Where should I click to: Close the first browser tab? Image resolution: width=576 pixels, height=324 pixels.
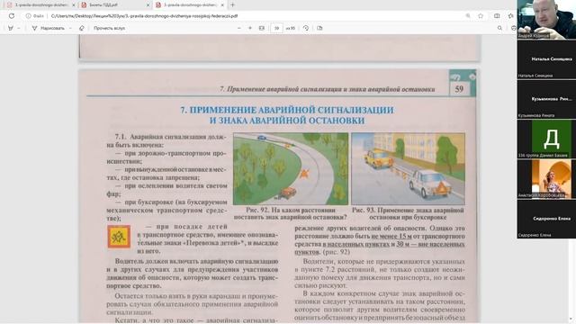pos(74,5)
